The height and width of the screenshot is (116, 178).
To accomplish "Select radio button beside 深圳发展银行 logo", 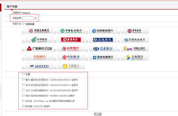I will 87,59.
